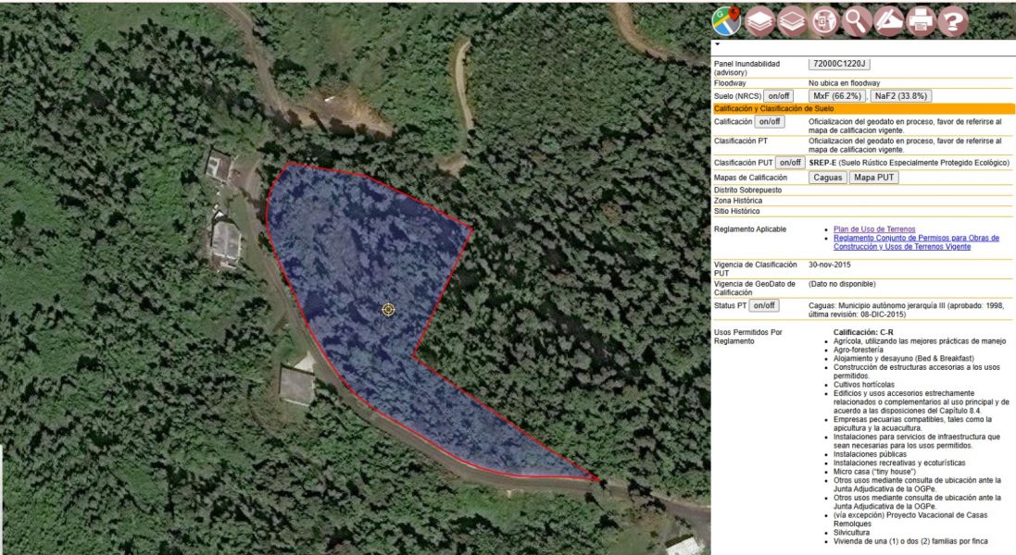
Task: Open soil type NaF2 (33.8%)
Action: pos(900,95)
